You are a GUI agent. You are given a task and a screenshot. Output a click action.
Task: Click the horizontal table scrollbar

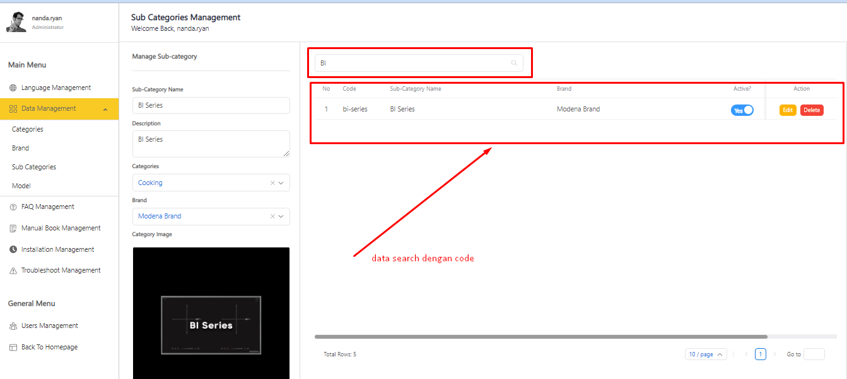[x=540, y=337]
